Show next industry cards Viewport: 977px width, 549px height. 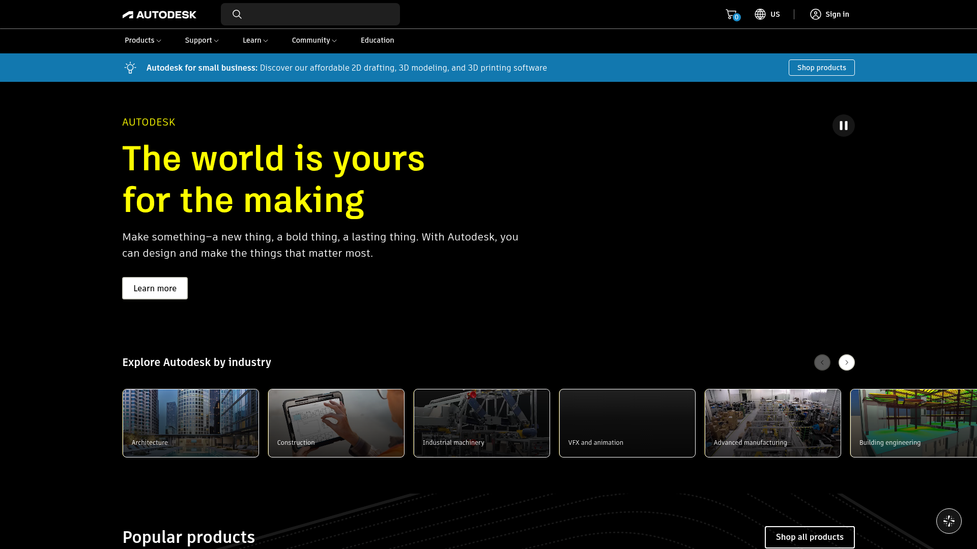click(847, 362)
